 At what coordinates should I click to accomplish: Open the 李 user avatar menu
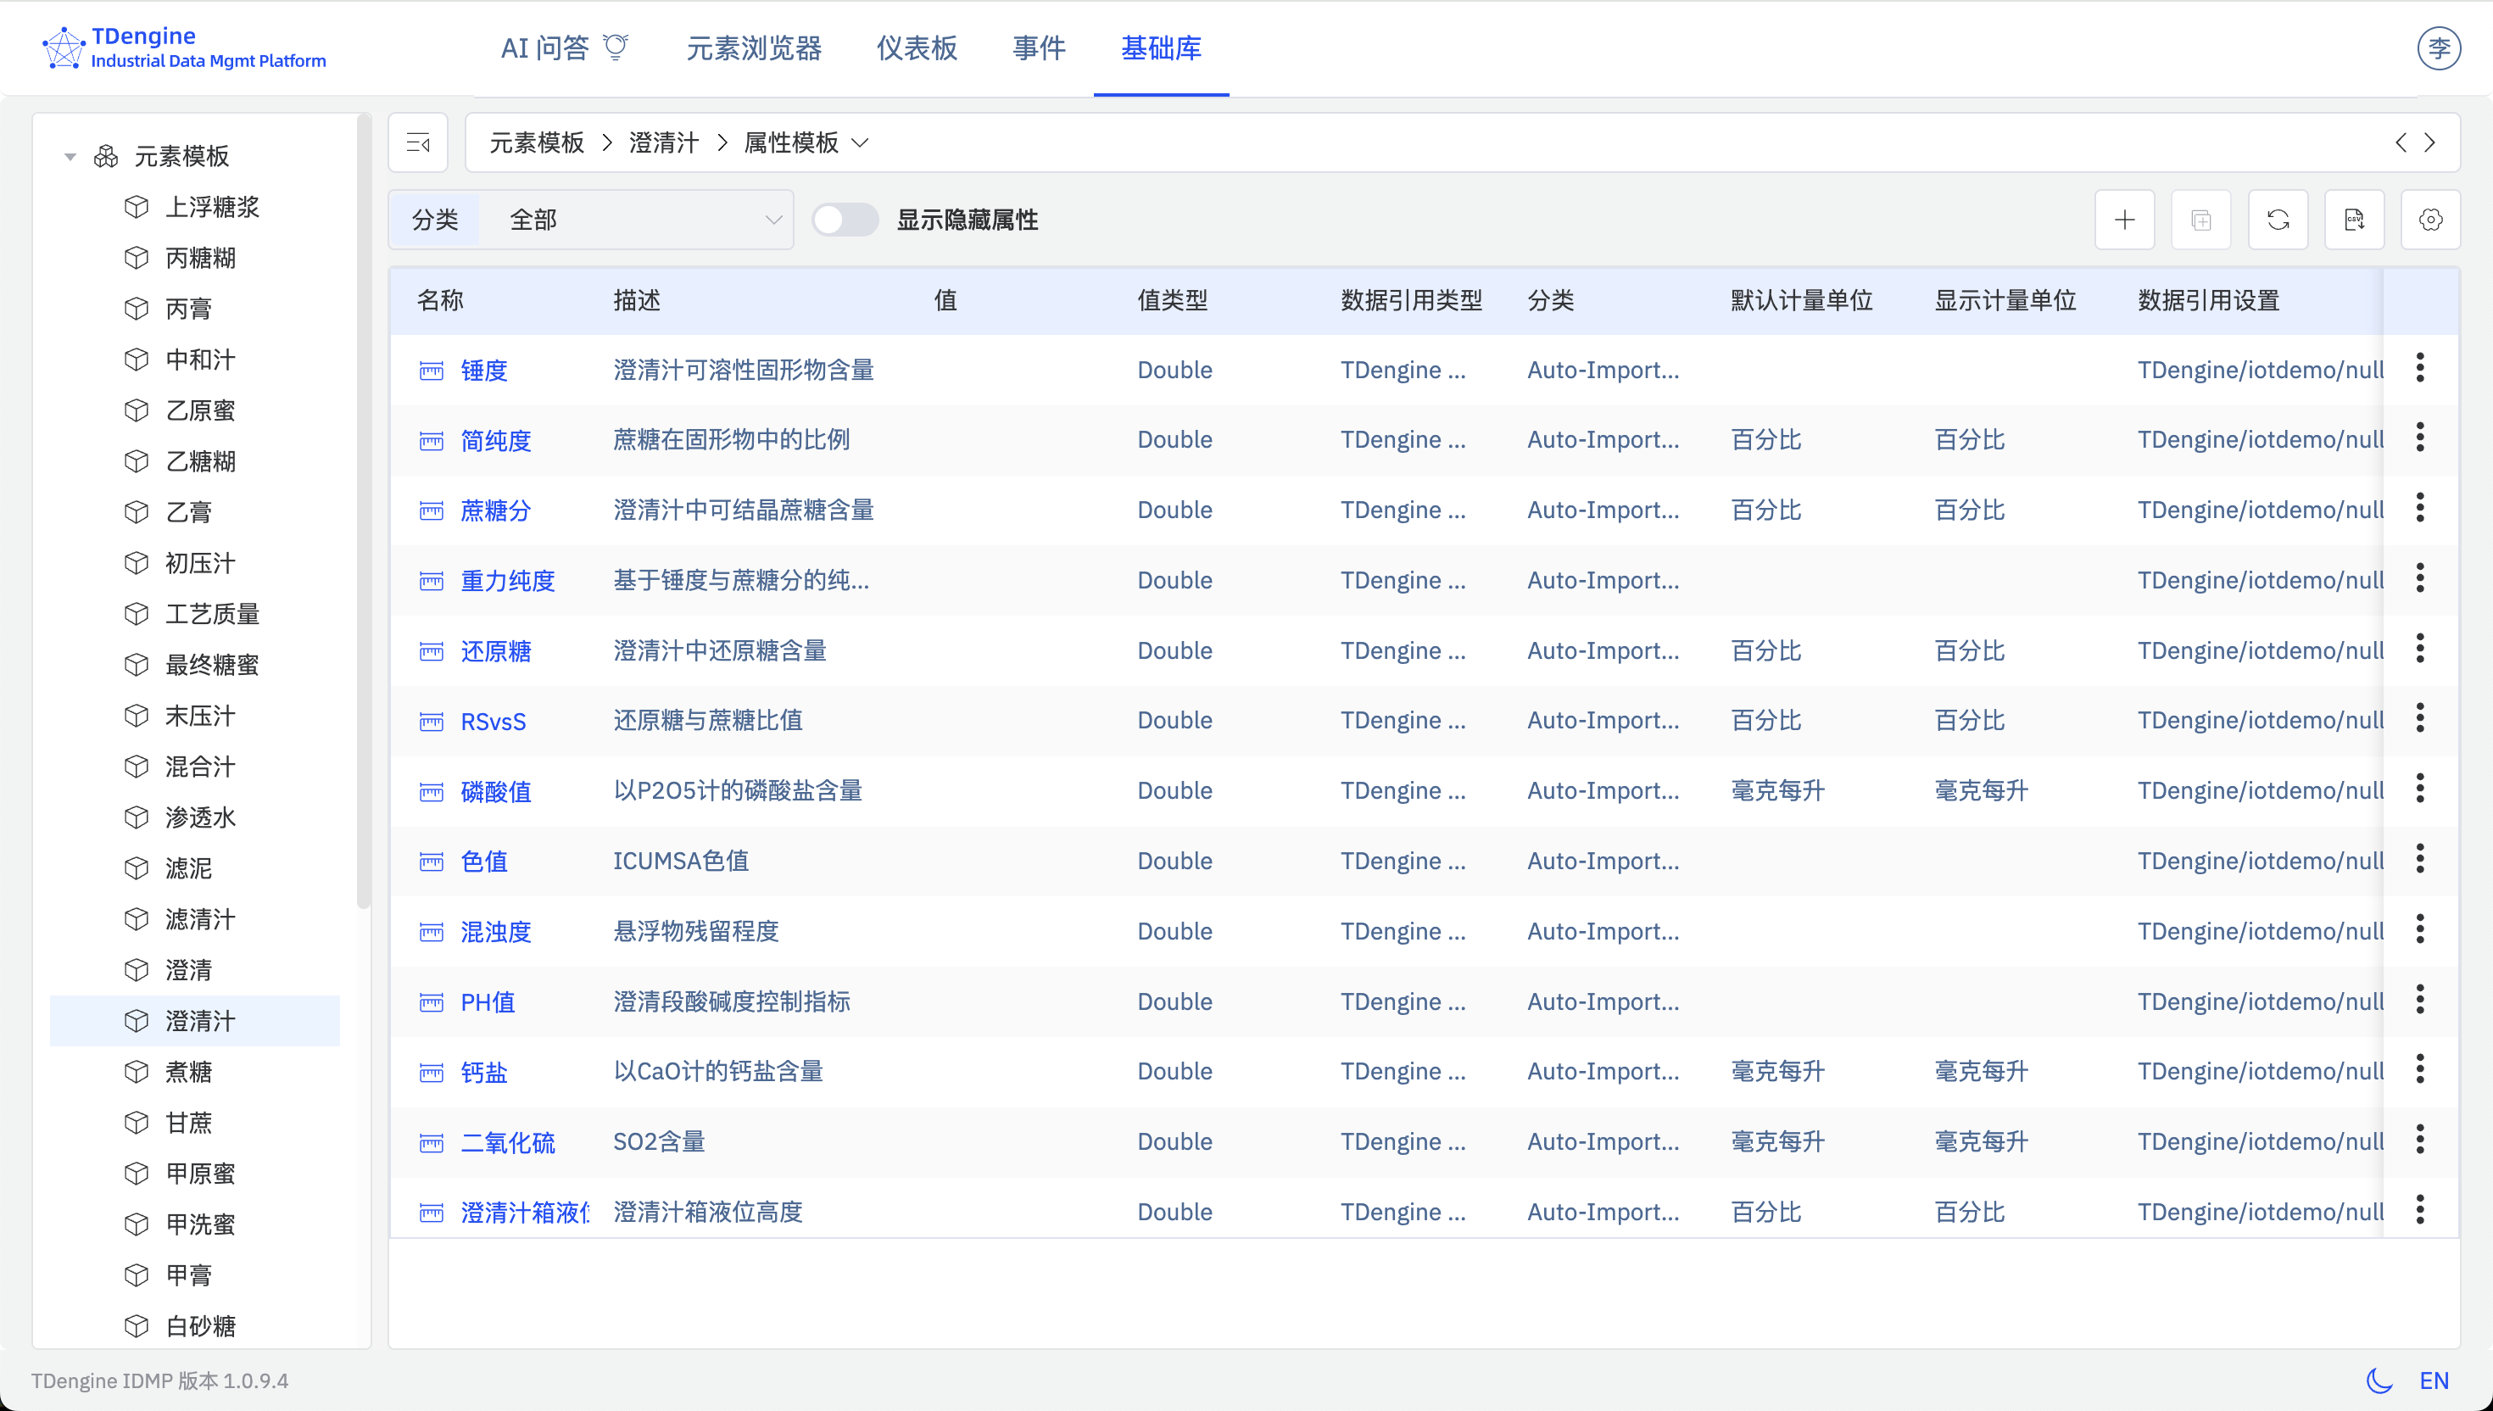click(x=2440, y=47)
